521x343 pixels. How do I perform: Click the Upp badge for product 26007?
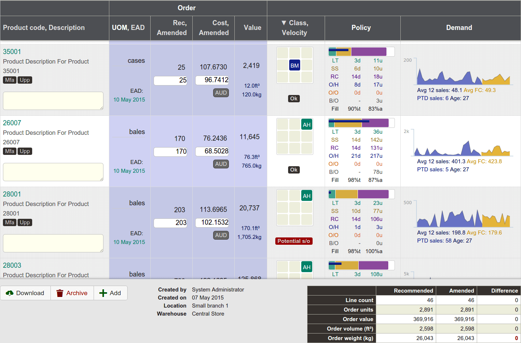tap(24, 151)
